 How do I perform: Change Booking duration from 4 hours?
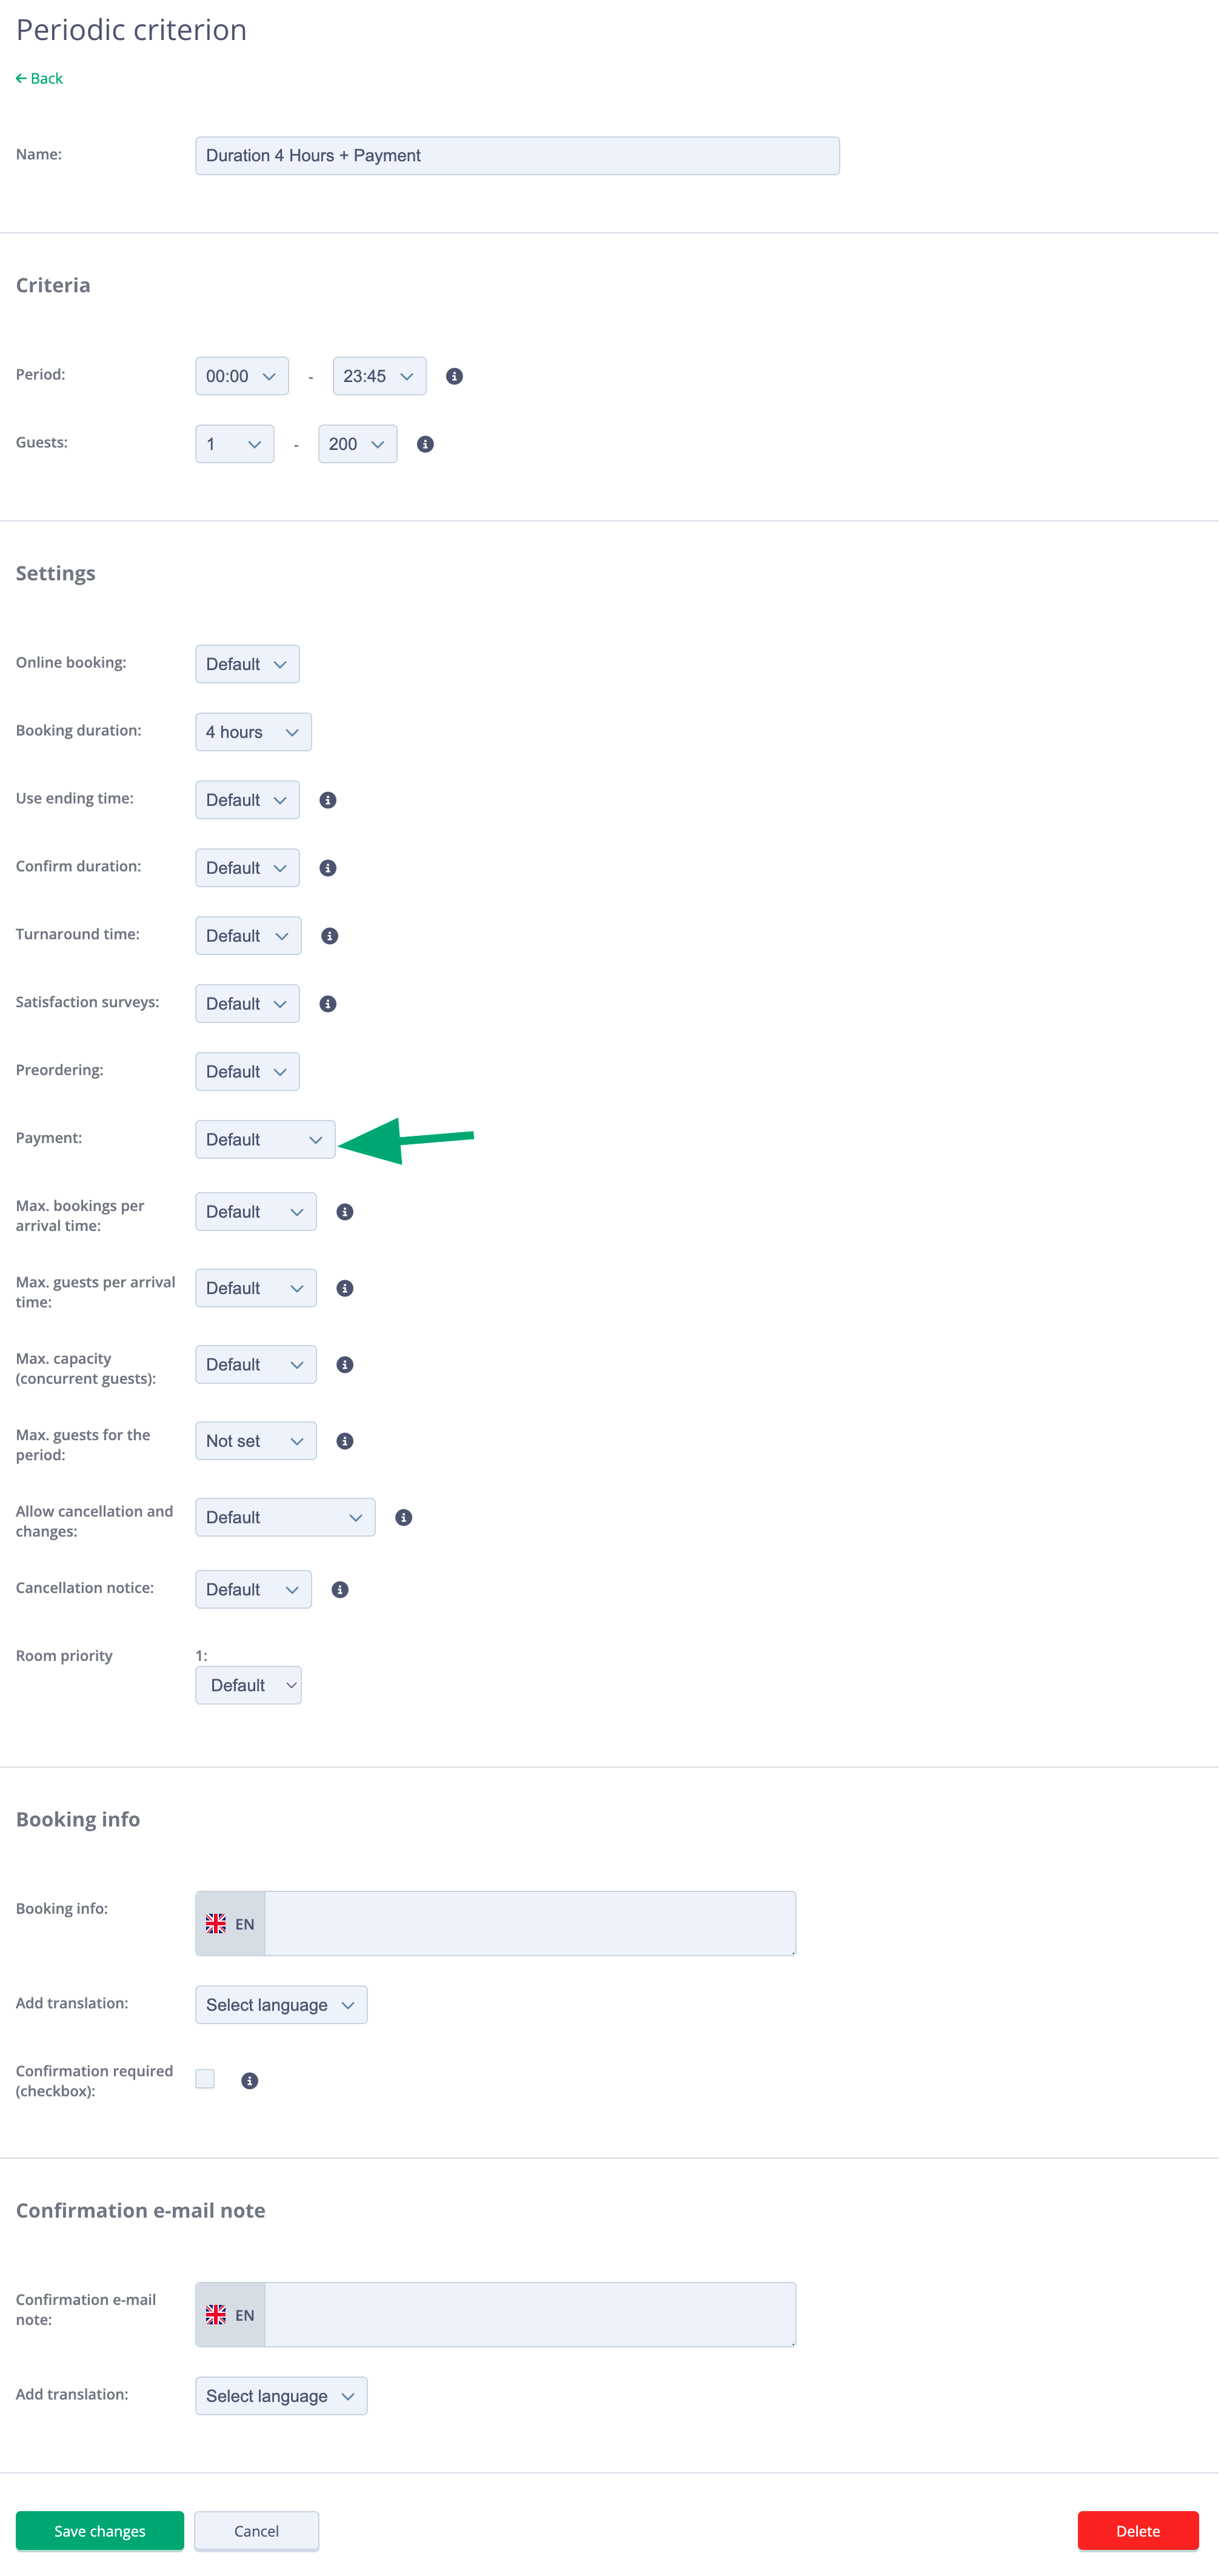point(253,731)
